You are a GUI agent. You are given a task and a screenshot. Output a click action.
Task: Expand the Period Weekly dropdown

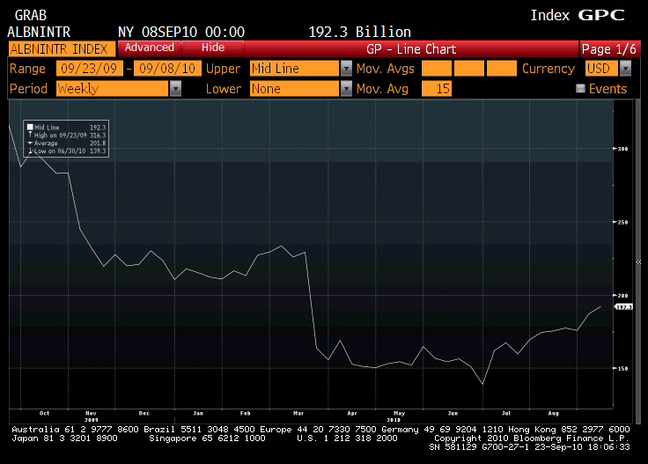[175, 88]
